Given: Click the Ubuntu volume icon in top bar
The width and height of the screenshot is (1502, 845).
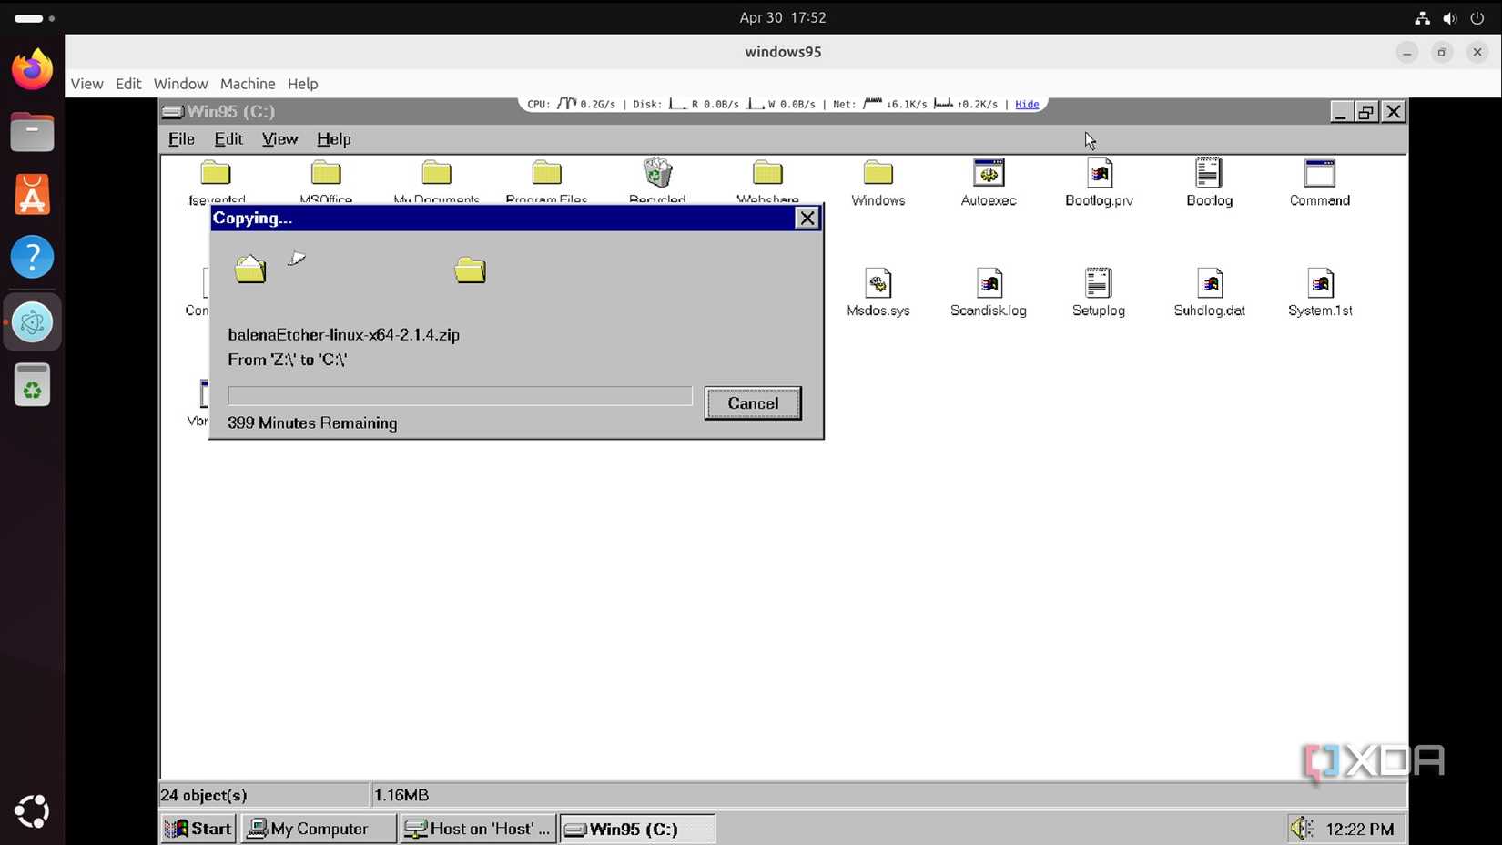Looking at the screenshot, I should coord(1450,17).
